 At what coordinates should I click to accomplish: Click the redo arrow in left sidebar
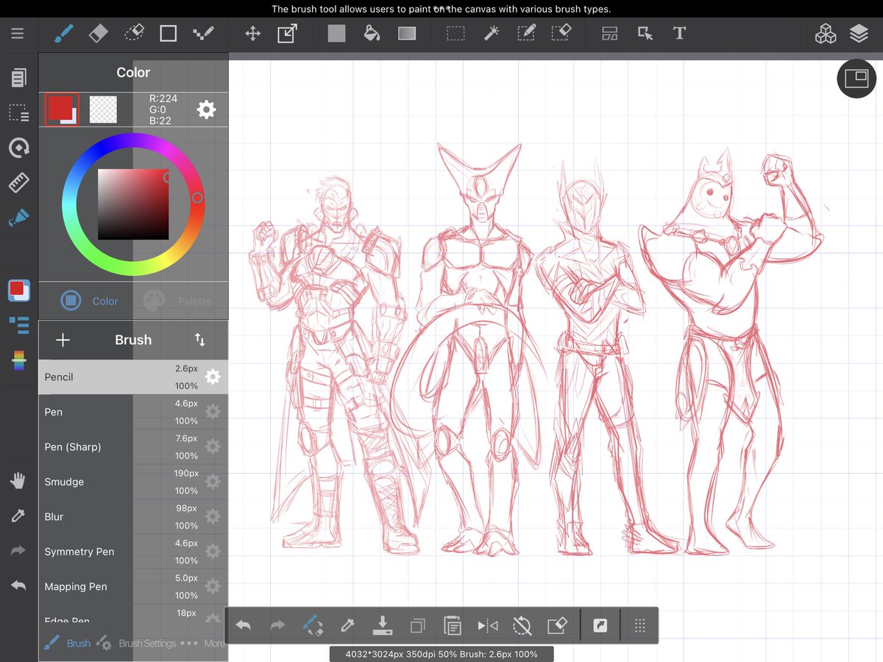(x=18, y=550)
